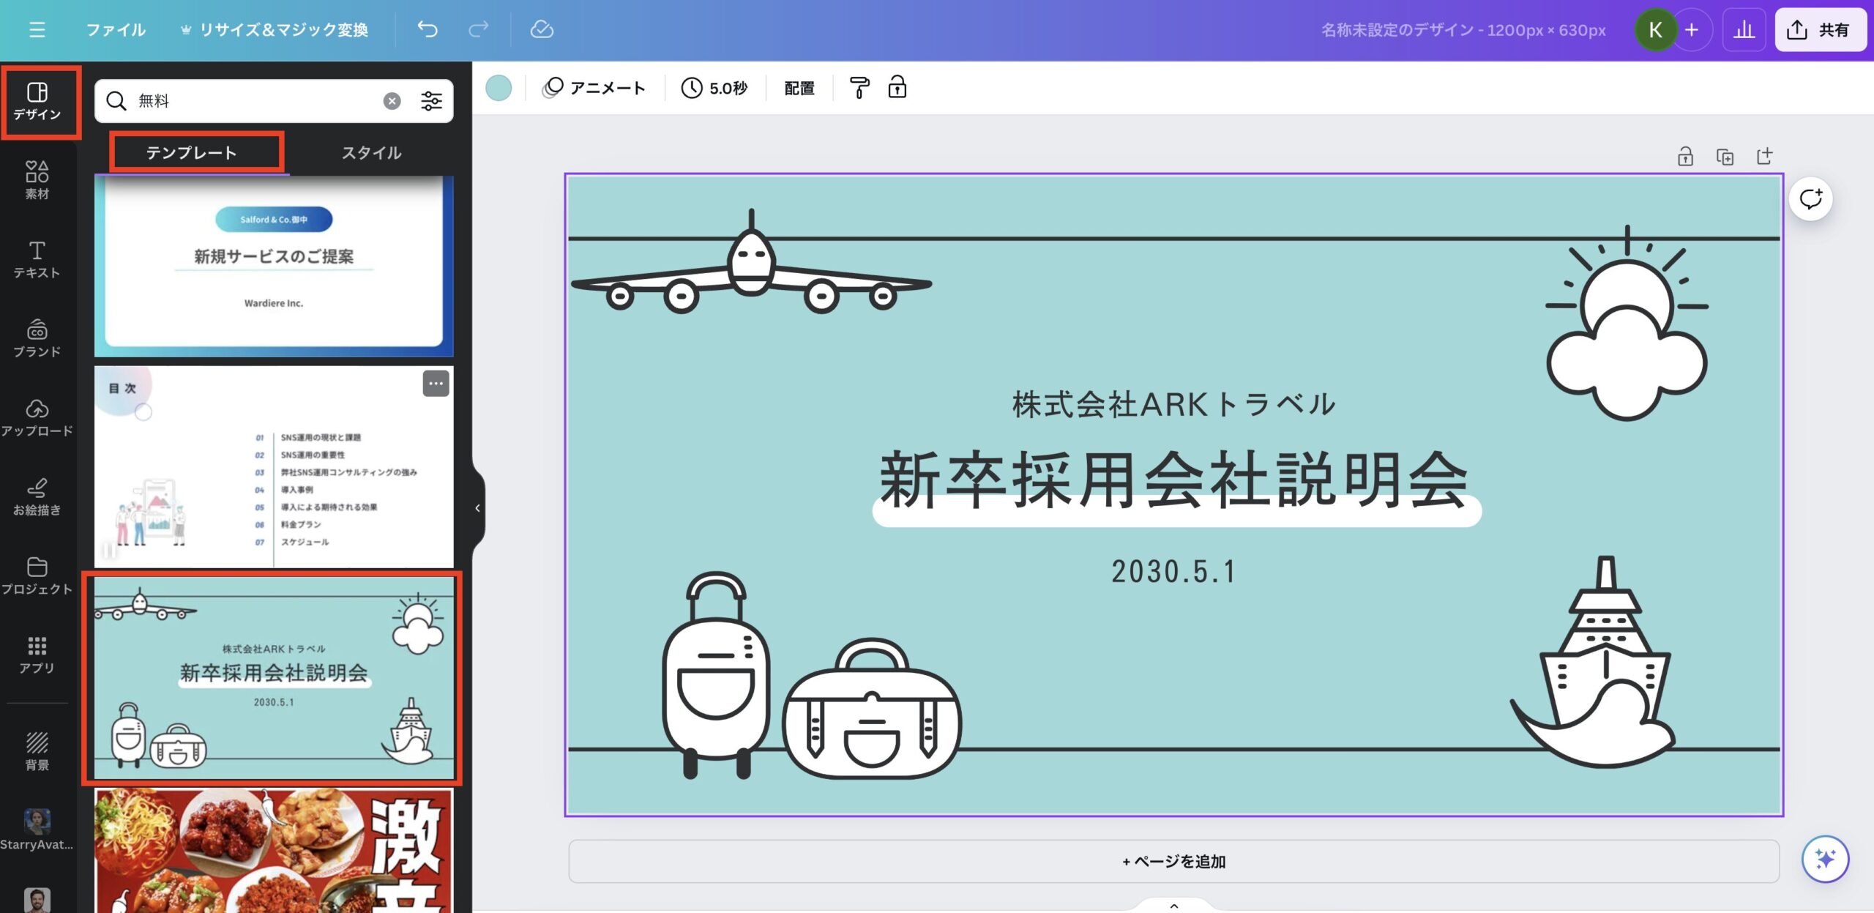Switch to the テンプレート tab

click(192, 152)
